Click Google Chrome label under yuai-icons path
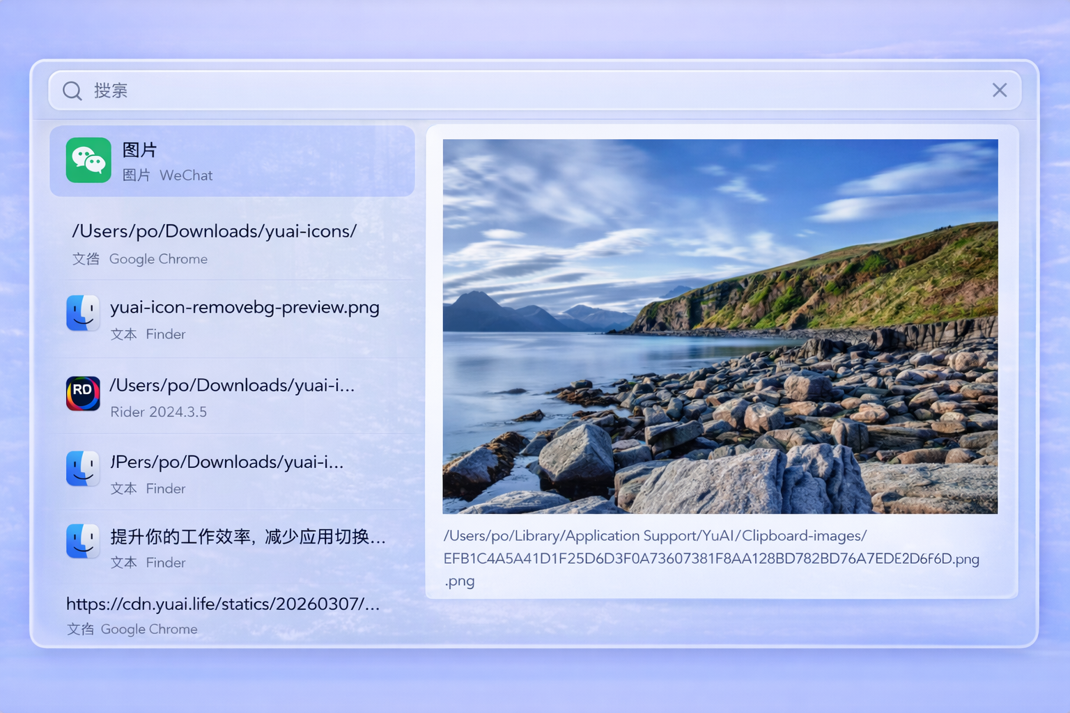The height and width of the screenshot is (713, 1070). coord(158,259)
